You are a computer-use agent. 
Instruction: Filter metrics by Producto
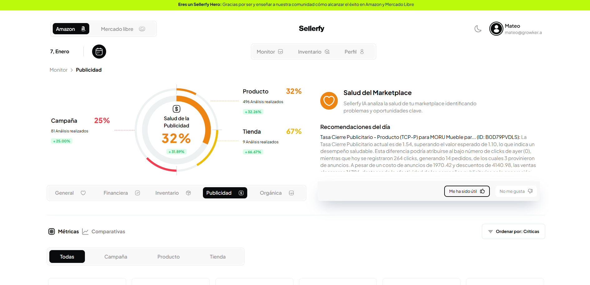169,257
